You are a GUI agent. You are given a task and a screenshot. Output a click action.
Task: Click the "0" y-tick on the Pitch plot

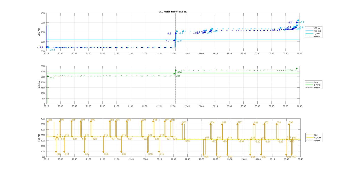point(45,104)
